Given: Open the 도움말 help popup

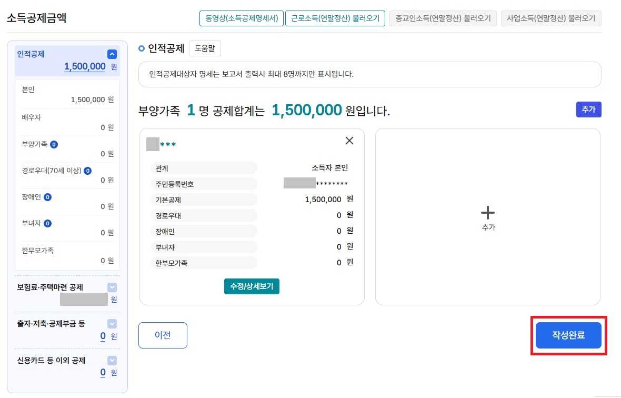Looking at the screenshot, I should [204, 47].
